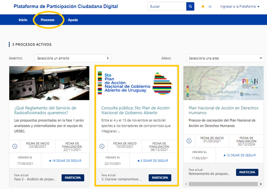
Task: Open the Ingresar a la Plataforma dropdown
Action: point(240,7)
